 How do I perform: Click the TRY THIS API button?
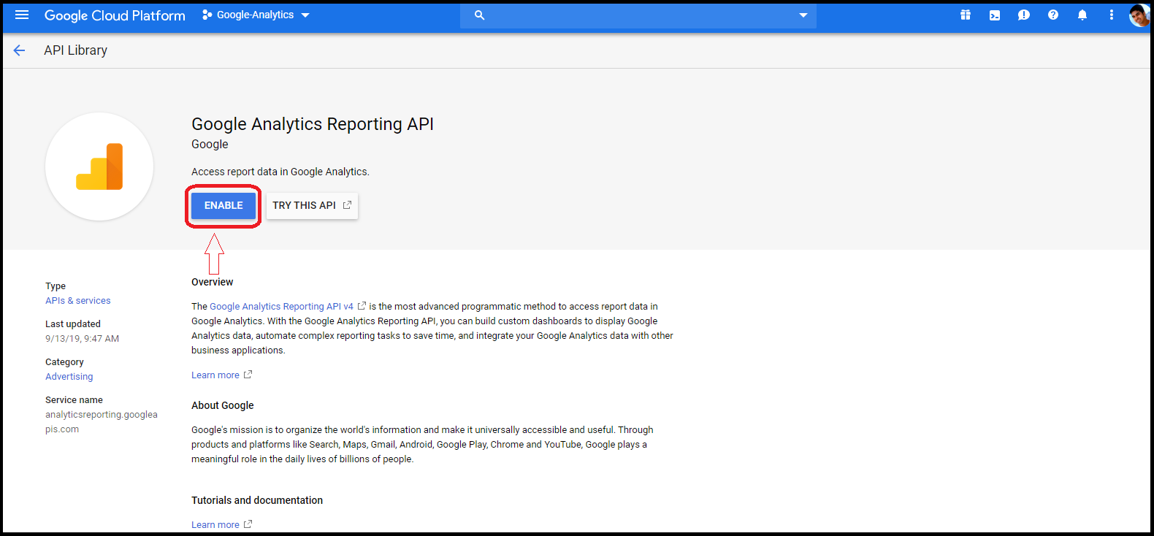coord(312,206)
